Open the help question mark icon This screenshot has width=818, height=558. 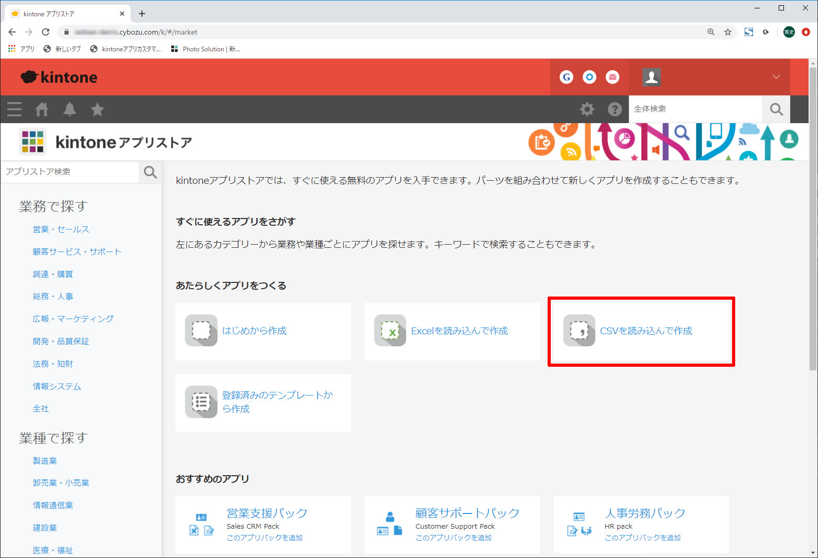pyautogui.click(x=615, y=109)
